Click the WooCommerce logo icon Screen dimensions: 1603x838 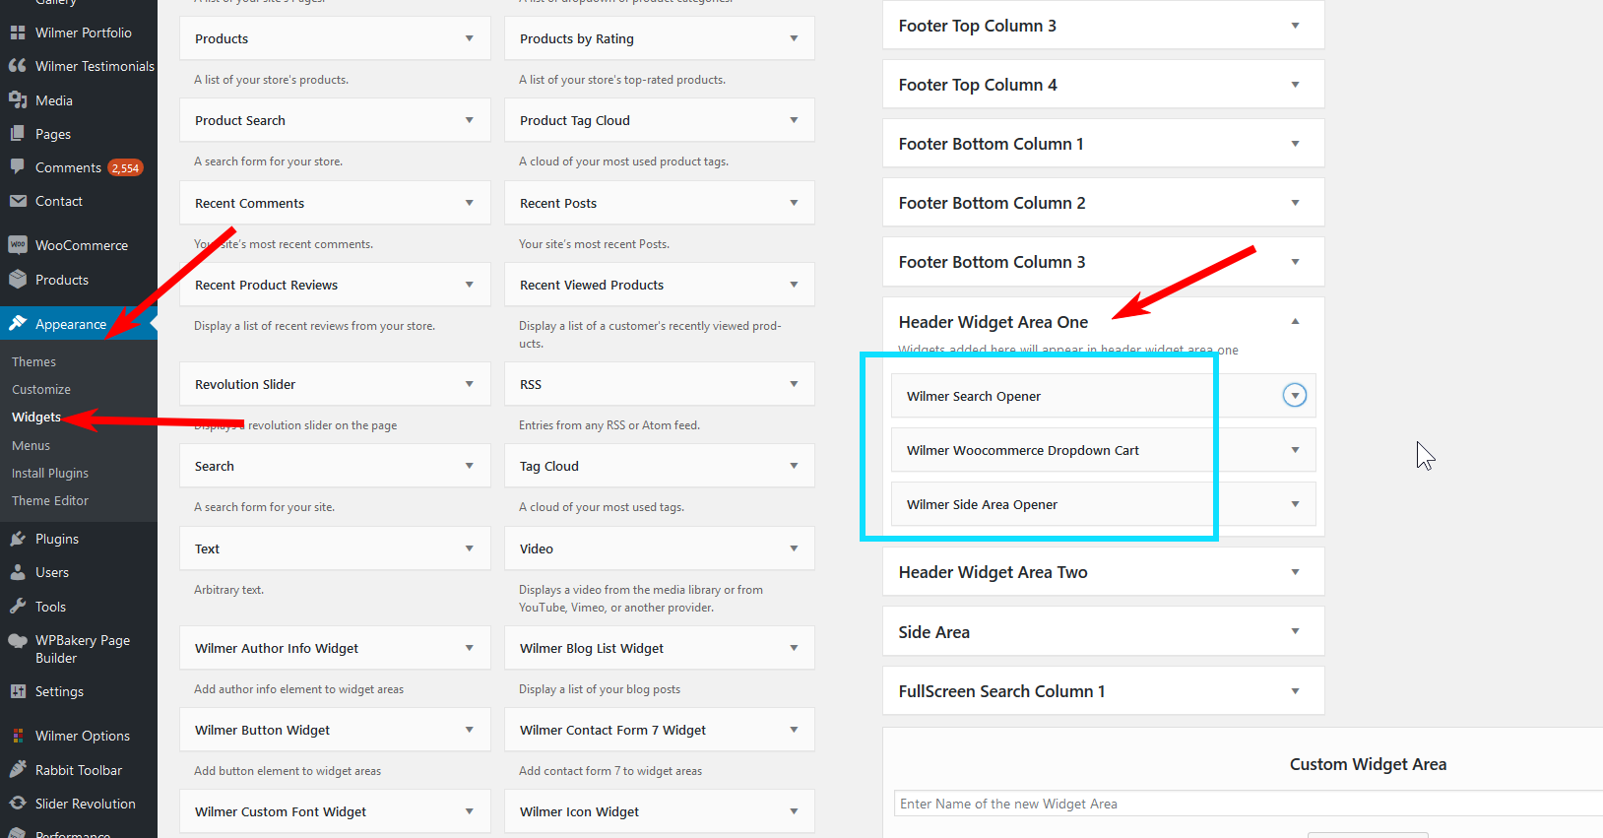tap(18, 245)
